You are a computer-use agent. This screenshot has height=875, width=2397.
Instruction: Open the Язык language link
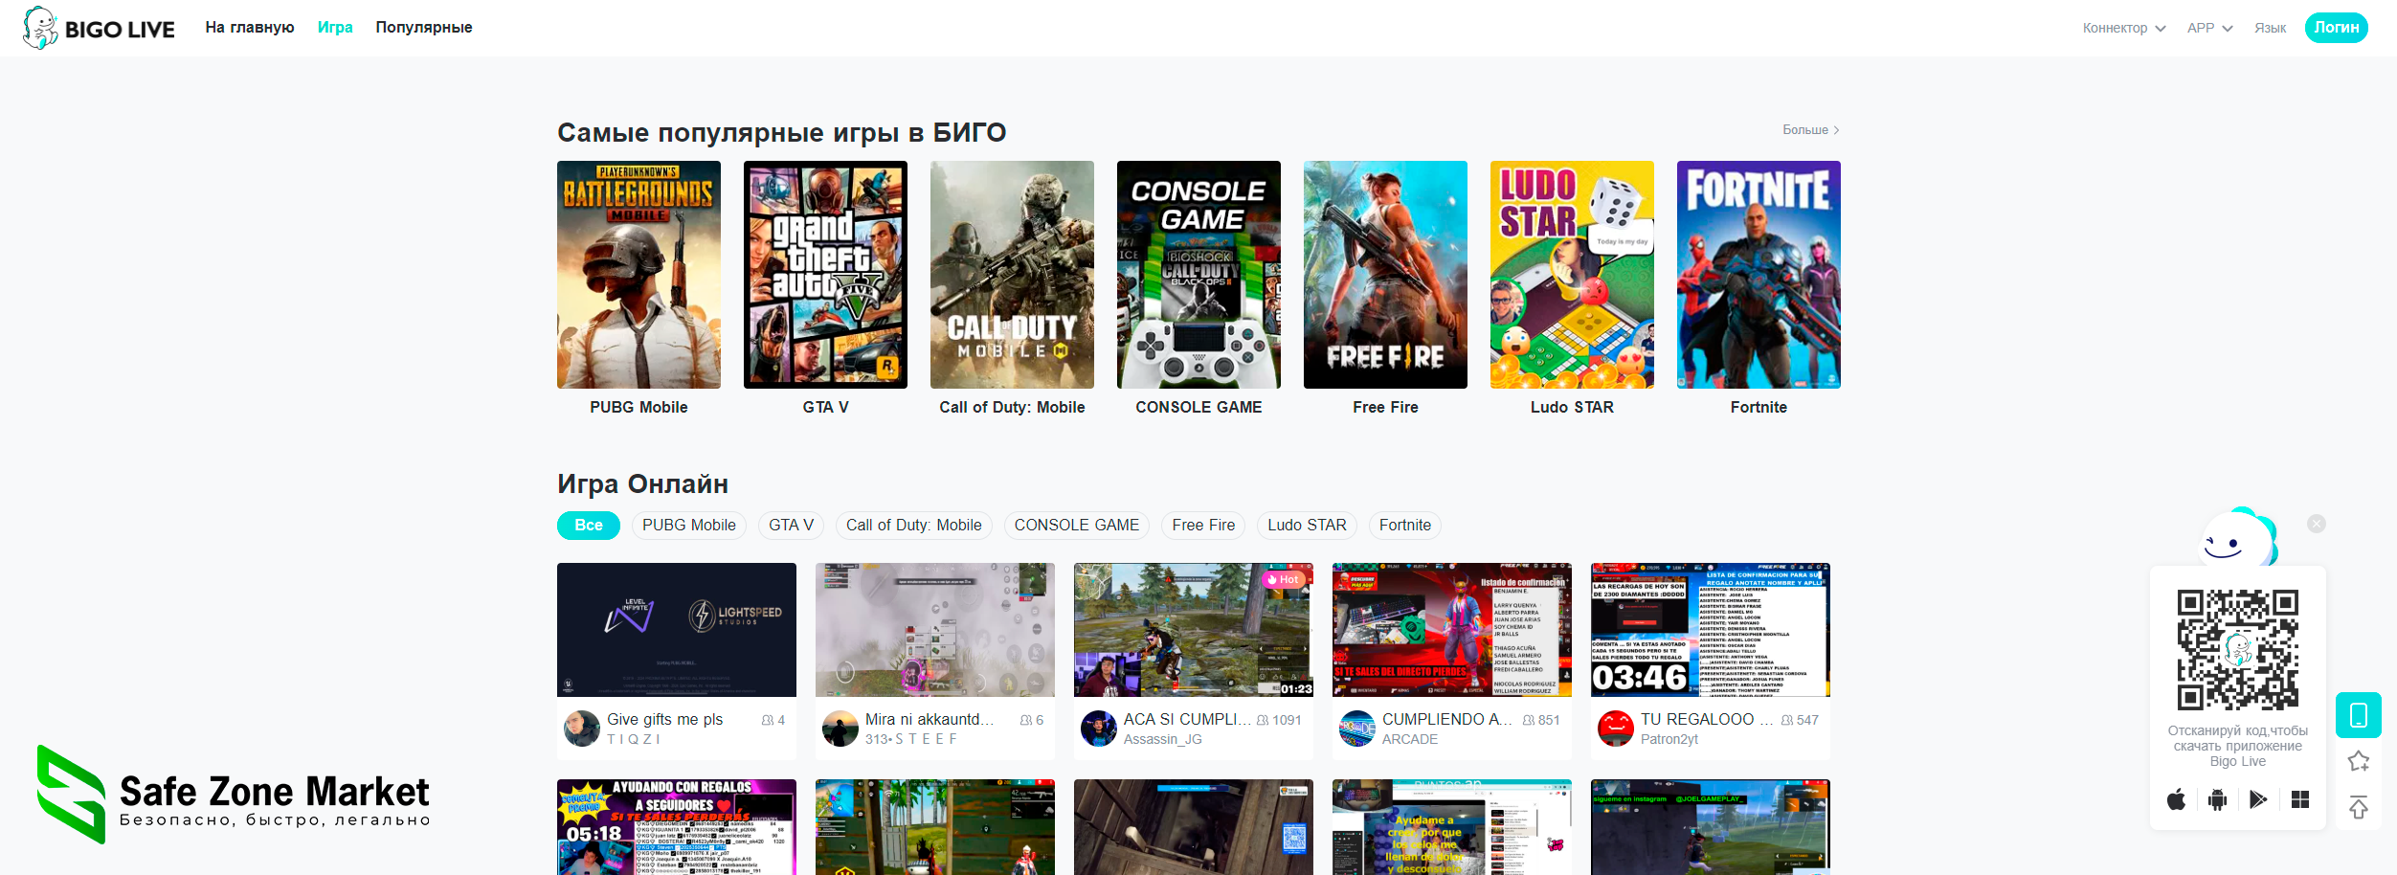pos(2270,28)
